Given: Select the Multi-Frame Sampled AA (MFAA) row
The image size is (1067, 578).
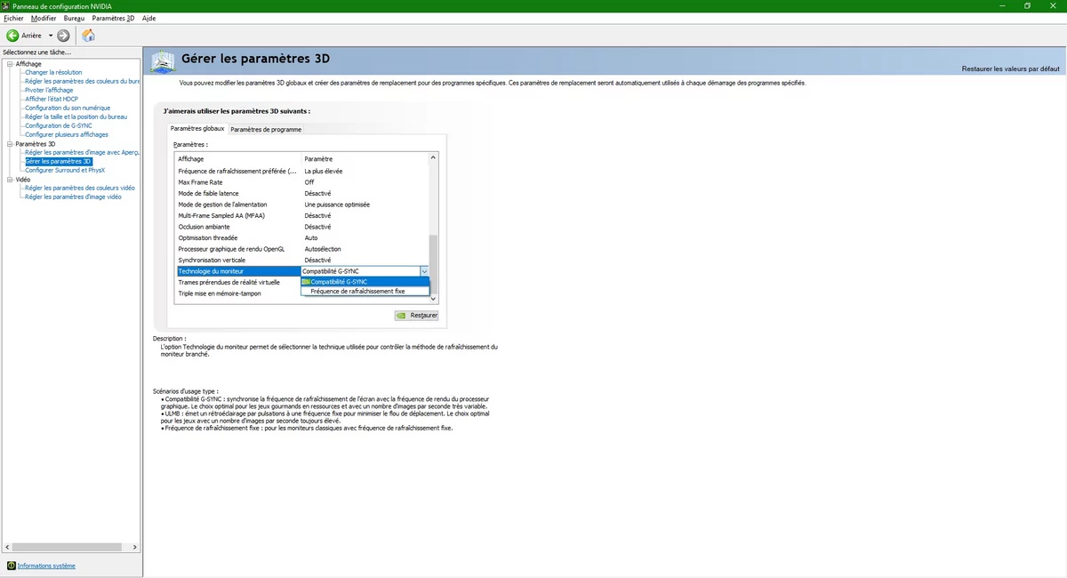Looking at the screenshot, I should (x=301, y=215).
